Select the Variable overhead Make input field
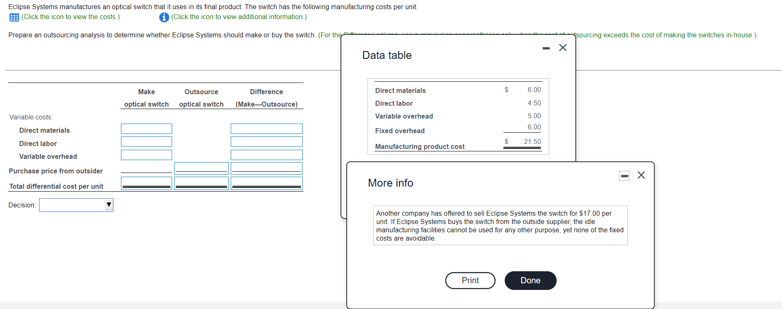Image resolution: width=782 pixels, height=309 pixels. coord(146,155)
